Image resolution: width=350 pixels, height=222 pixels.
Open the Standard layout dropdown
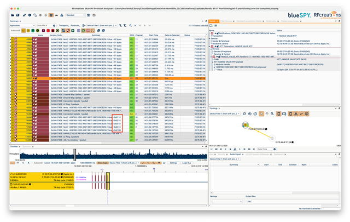[75, 15]
